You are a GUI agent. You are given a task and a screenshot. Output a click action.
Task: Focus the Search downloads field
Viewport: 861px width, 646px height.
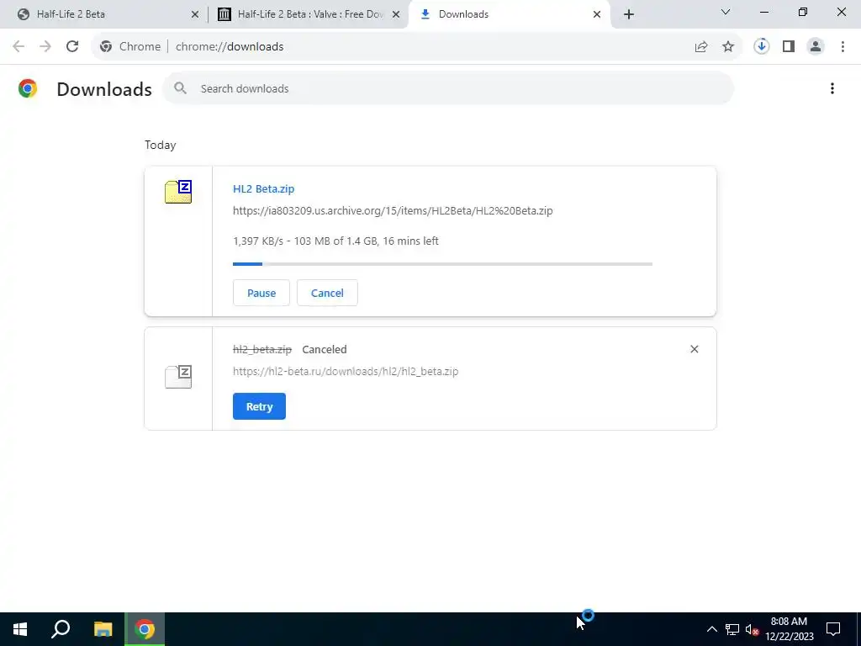[x=448, y=88]
